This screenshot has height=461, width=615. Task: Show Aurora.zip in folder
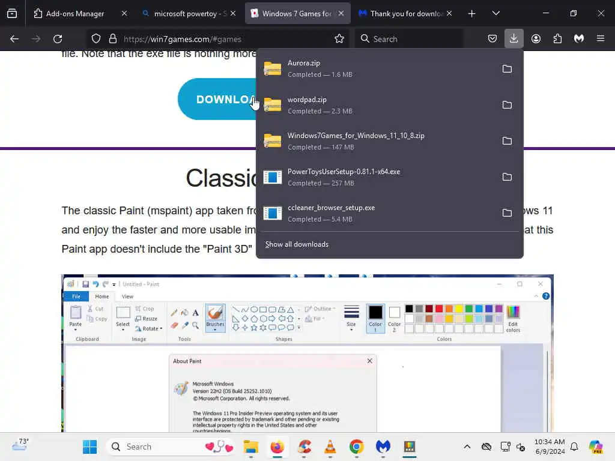507,69
